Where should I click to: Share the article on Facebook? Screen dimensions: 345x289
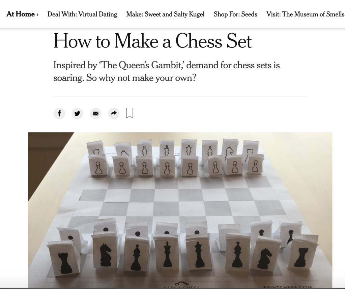tap(59, 113)
